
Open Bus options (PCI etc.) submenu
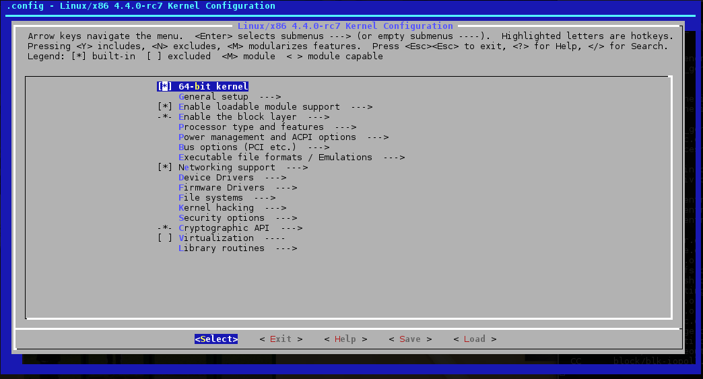[x=254, y=147]
